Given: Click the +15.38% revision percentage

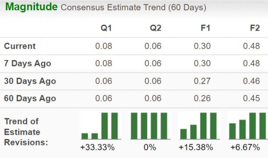Looking at the screenshot, I should coord(196,147).
